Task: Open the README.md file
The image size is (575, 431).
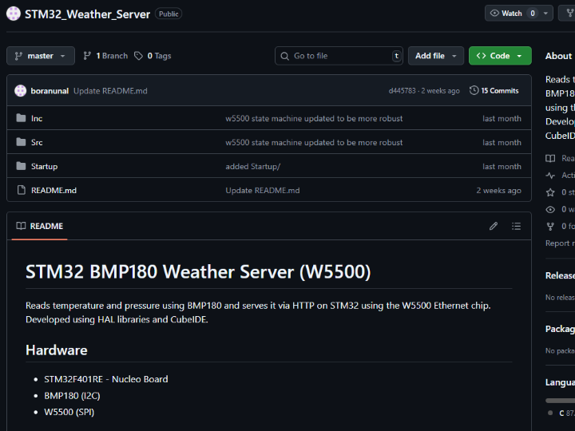Action: point(54,190)
